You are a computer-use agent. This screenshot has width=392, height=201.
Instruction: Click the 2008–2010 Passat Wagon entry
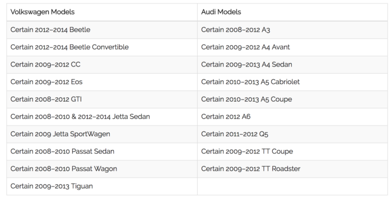click(102, 169)
